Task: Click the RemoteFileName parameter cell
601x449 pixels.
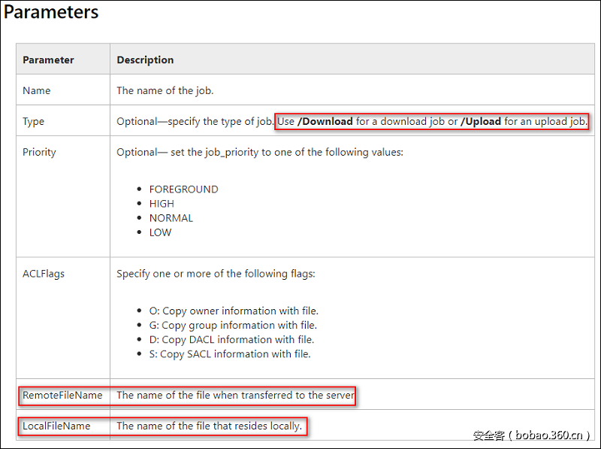Action: tap(62, 395)
